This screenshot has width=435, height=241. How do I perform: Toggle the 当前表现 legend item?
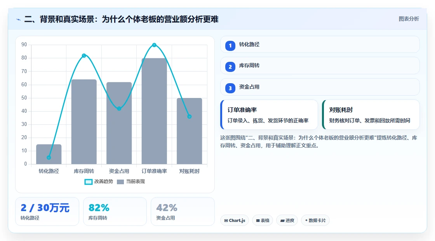tap(131, 182)
